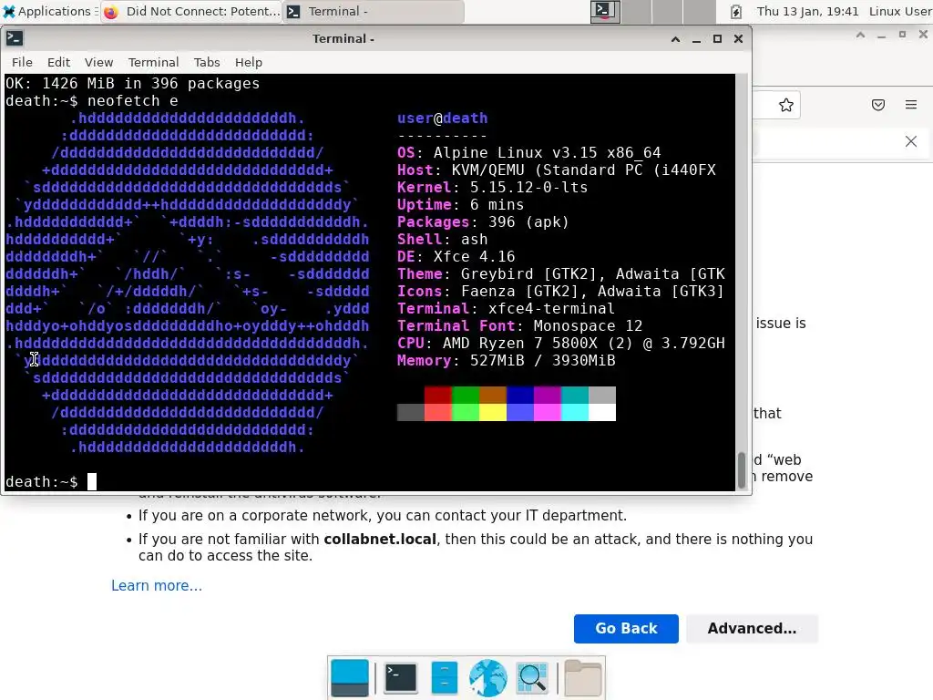Click the Terminal vertical scrollbar thumb
933x700 pixels.
(742, 470)
